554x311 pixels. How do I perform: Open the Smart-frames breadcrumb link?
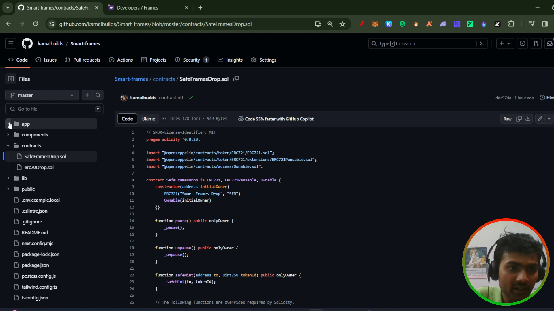click(x=131, y=79)
